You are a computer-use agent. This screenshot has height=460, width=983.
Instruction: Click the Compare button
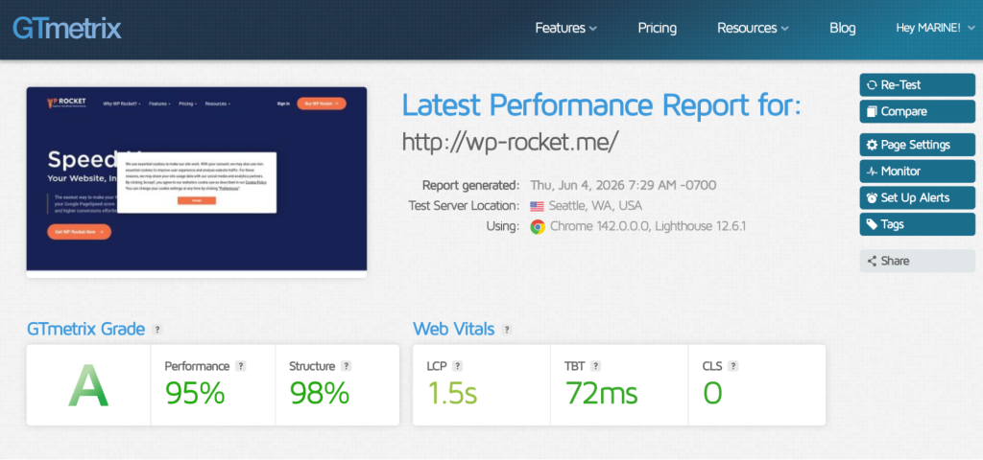tap(917, 111)
